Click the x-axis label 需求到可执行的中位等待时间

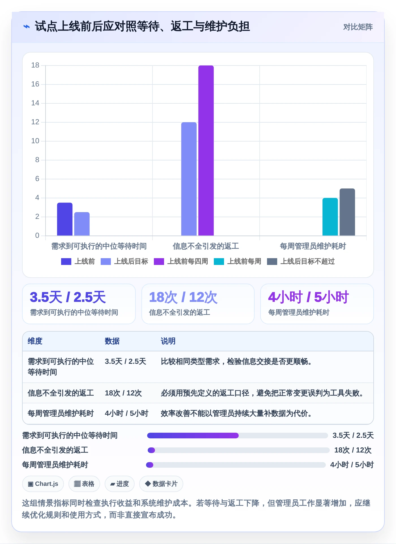point(99,246)
